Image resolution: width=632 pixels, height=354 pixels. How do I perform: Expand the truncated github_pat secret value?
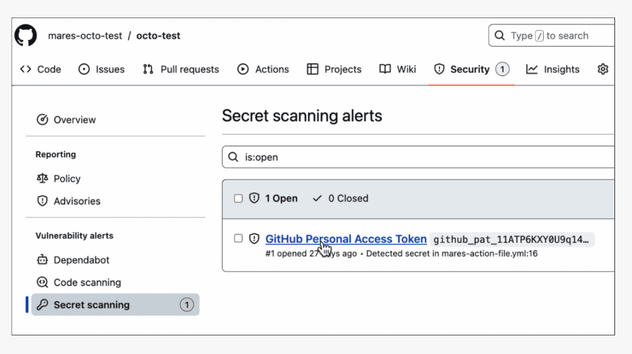[512, 239]
